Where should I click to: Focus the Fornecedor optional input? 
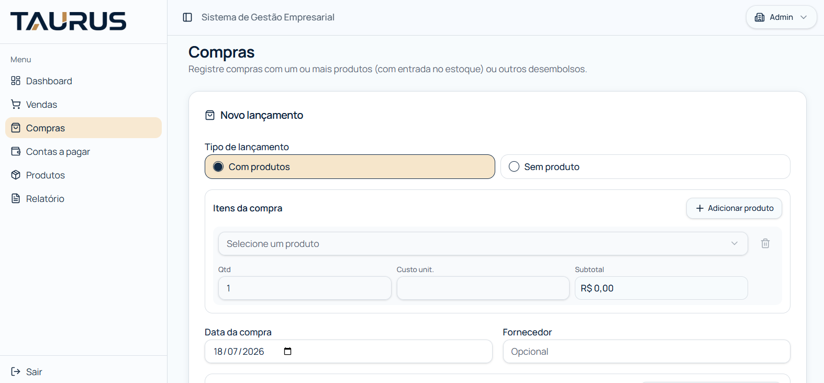tap(647, 351)
